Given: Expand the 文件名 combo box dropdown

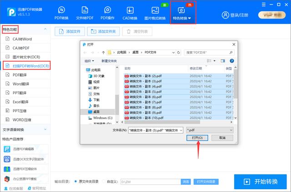Looking at the screenshot, I should click(181, 130).
